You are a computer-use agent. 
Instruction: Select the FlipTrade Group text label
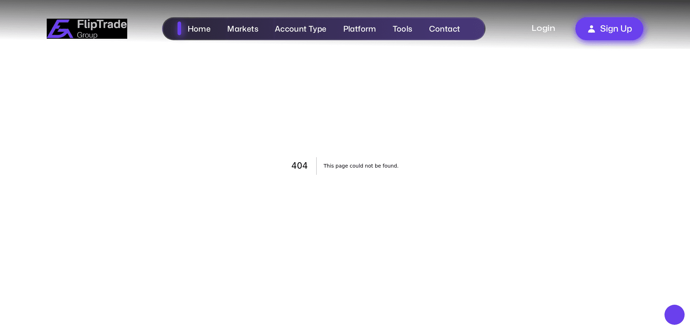click(x=101, y=29)
